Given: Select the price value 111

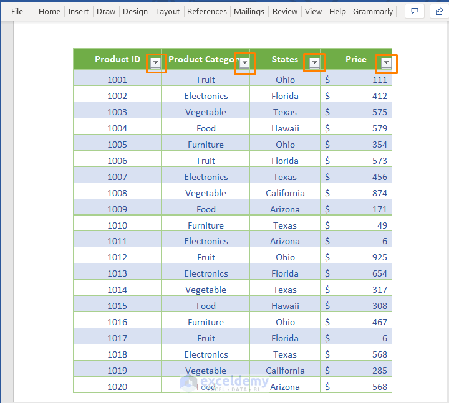Looking at the screenshot, I should (379, 80).
